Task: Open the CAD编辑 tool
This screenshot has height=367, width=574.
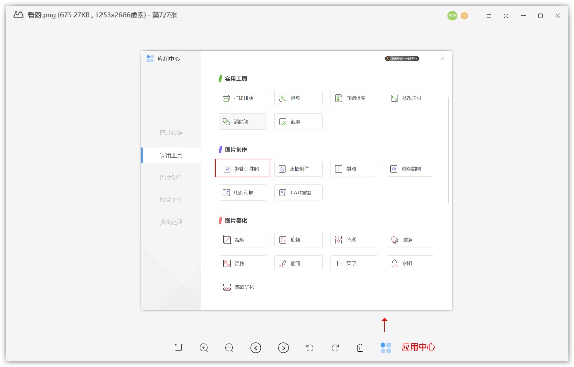Action: (x=299, y=192)
